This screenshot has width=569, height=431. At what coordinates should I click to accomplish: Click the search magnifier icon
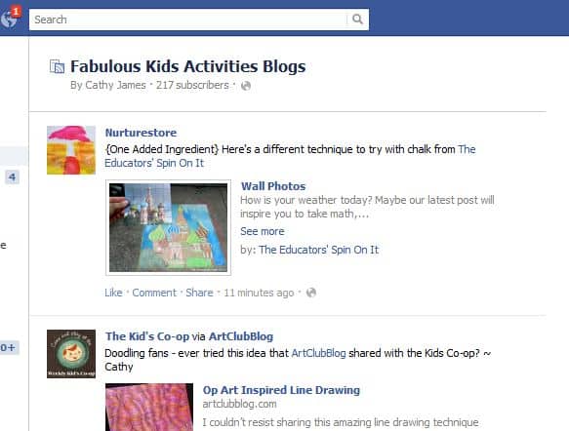pos(357,20)
